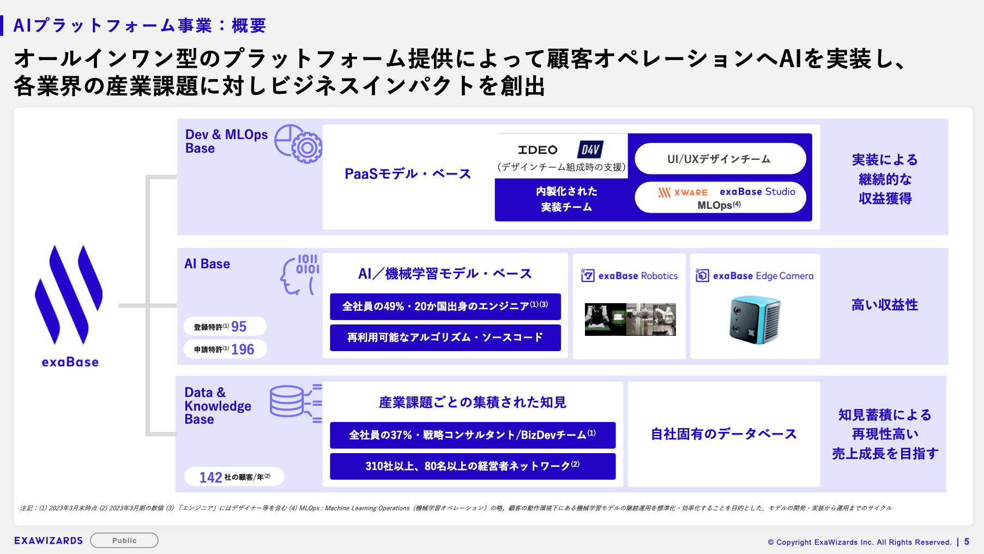Click the IDEO logo

click(x=538, y=150)
